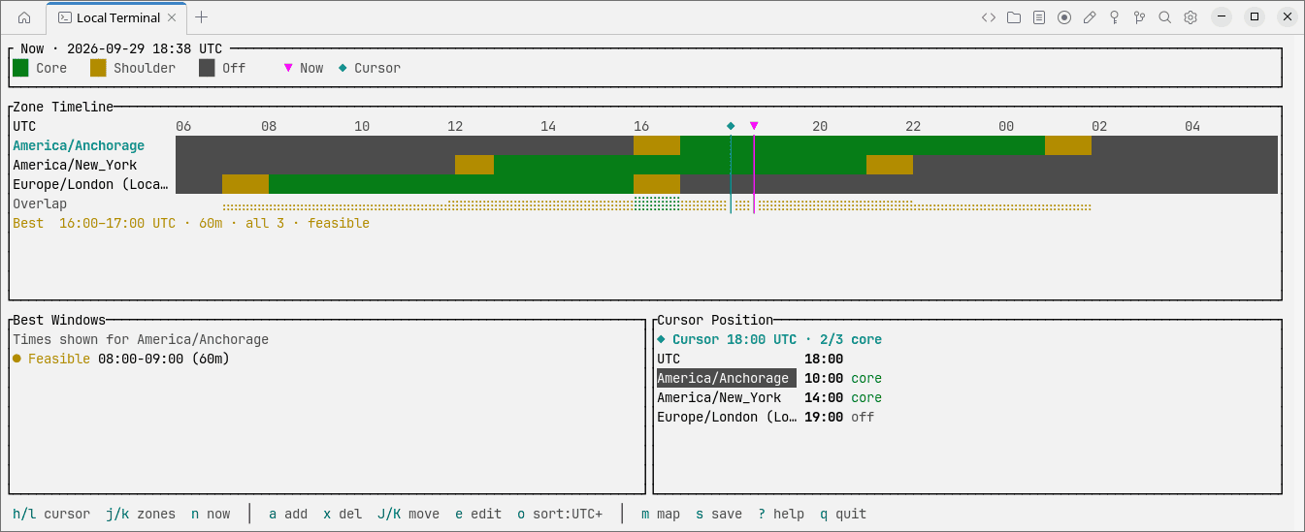Viewport: 1305px width, 532px height.
Task: Click highlighted America/Anchorage in Cursor Position
Action: pos(727,378)
